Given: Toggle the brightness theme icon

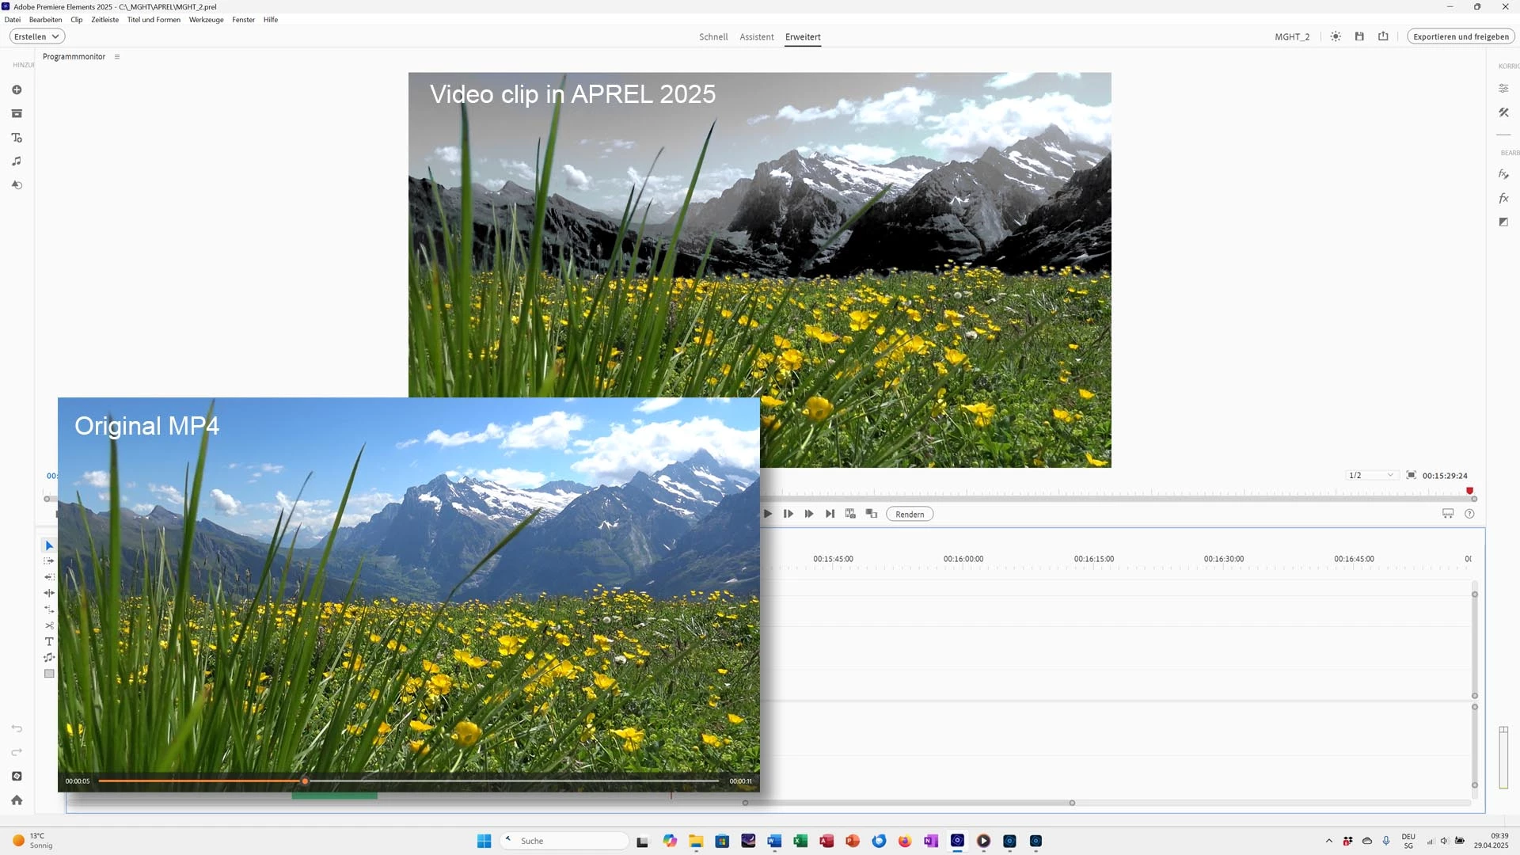Looking at the screenshot, I should tap(1336, 36).
